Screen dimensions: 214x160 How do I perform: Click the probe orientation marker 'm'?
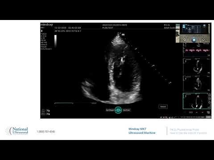pyautogui.click(x=123, y=35)
